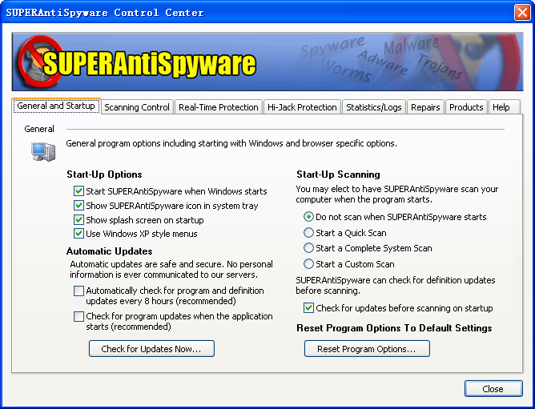
Task: Uncheck Check for updates before scanning on startup
Action: coord(308,308)
